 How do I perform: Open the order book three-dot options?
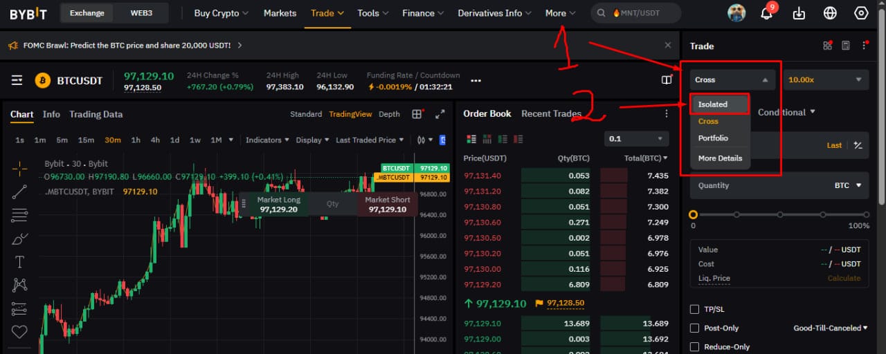(x=667, y=114)
